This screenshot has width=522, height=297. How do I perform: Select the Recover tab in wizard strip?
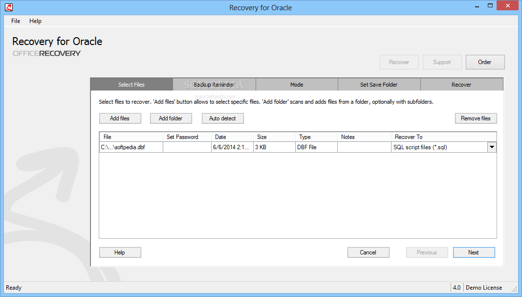[x=461, y=85]
